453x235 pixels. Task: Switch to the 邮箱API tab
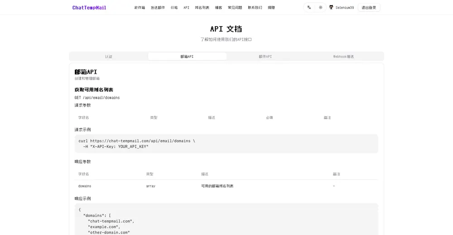tap(187, 56)
